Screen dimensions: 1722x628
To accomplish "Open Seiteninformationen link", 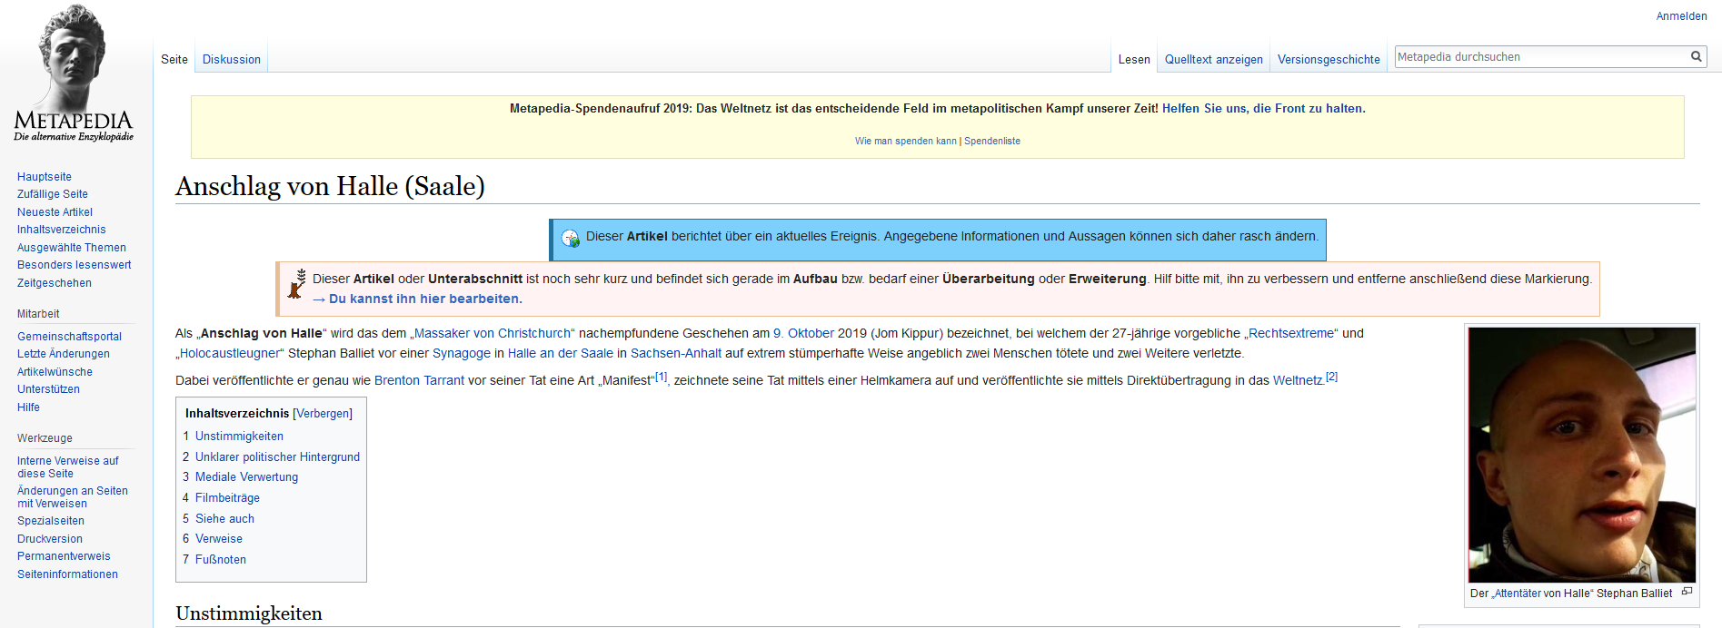I will (67, 574).
